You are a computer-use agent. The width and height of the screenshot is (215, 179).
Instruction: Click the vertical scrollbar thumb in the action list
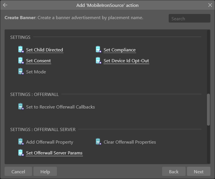[208, 110]
